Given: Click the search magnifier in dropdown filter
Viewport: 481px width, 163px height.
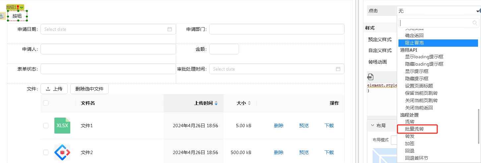Looking at the screenshot, I should 475,23.
